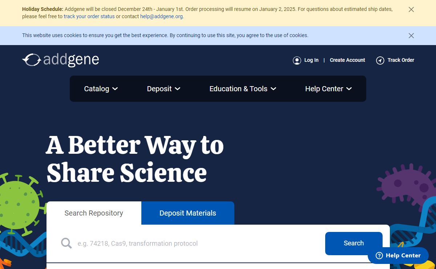Expand the Education & Tools menu
Screen dimensions: 436x269
click(x=243, y=89)
